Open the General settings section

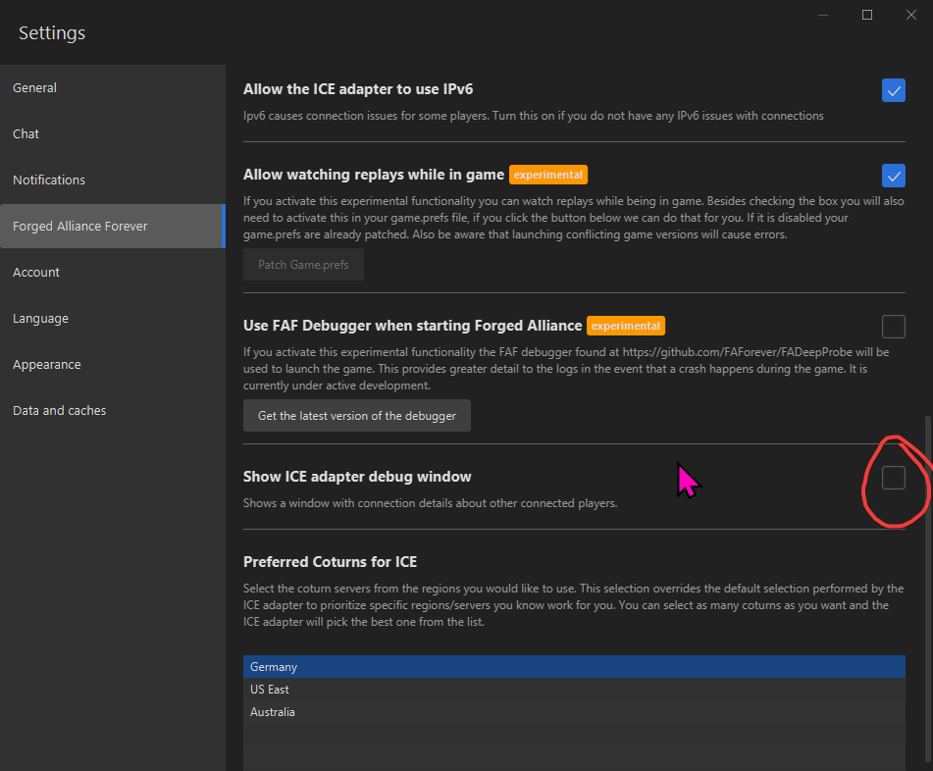coord(113,88)
